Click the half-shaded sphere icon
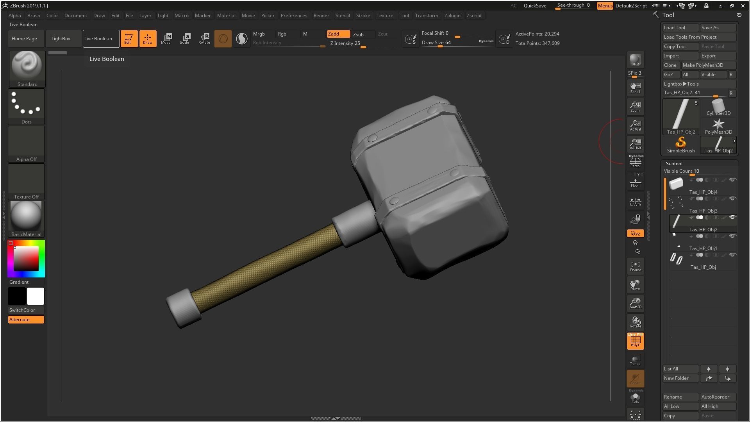Image resolution: width=750 pixels, height=422 pixels. (x=242, y=38)
